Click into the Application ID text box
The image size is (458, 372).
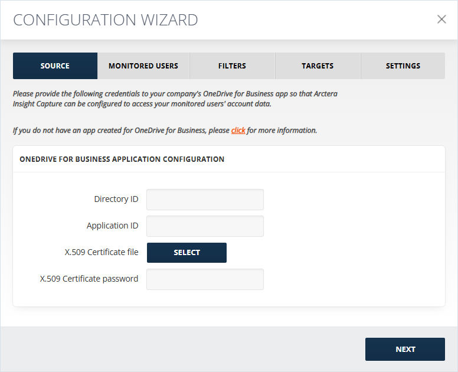pos(205,226)
